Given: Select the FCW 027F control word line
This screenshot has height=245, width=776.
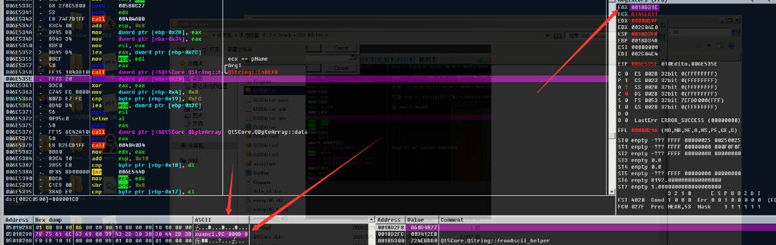Looking at the screenshot, I should (x=689, y=206).
